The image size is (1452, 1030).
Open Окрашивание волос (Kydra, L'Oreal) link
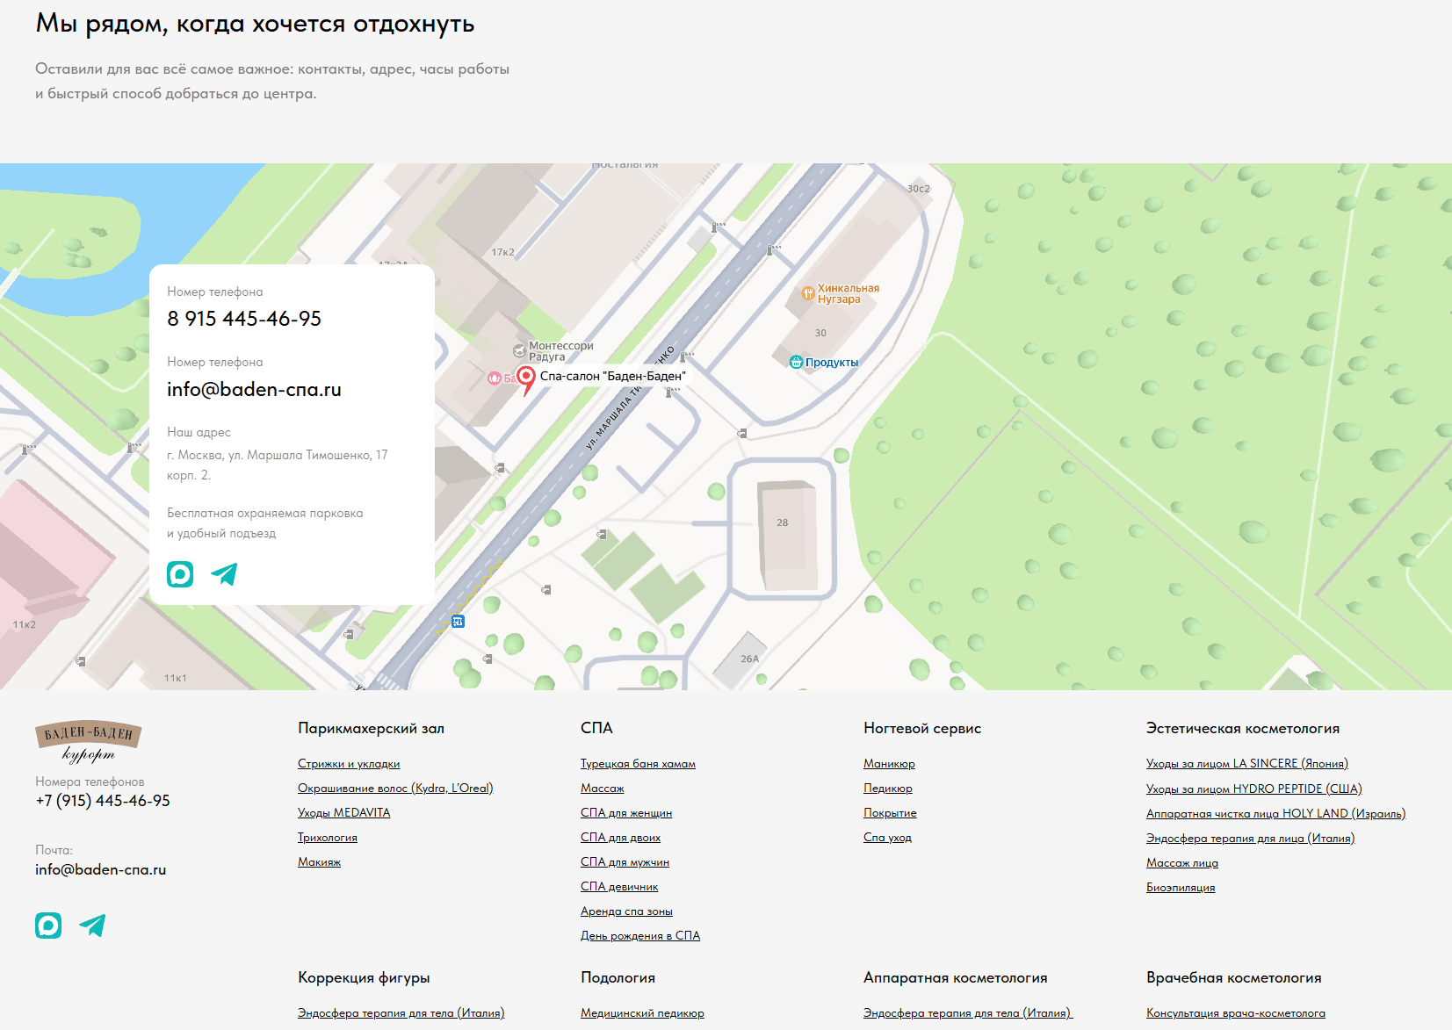[395, 789]
